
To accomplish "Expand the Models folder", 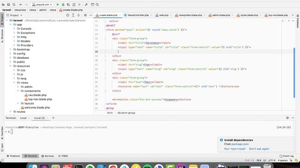I will [14, 41].
